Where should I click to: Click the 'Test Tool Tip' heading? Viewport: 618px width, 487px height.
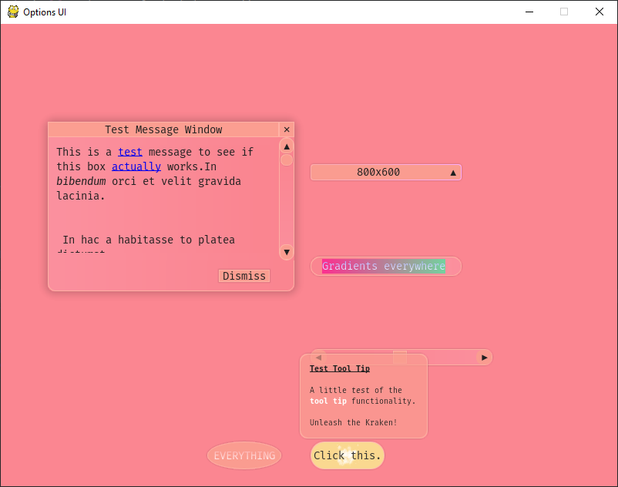point(340,369)
